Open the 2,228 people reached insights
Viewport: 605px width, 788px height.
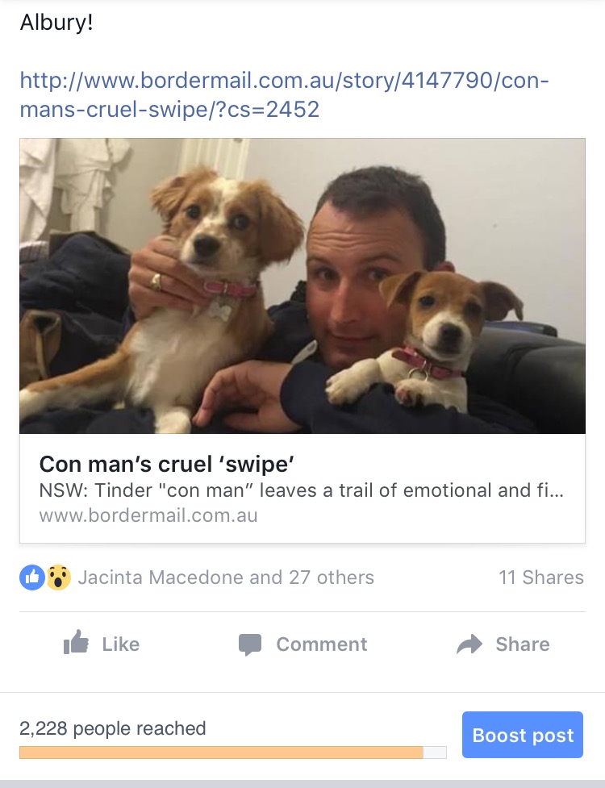113,728
